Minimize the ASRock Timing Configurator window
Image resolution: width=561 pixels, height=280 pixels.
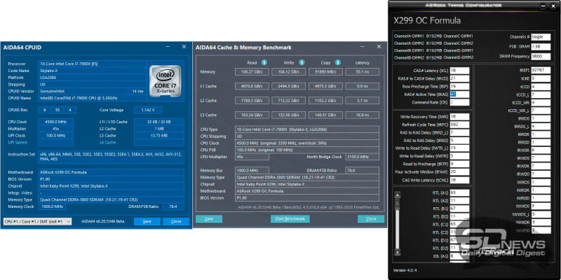[x=543, y=6]
